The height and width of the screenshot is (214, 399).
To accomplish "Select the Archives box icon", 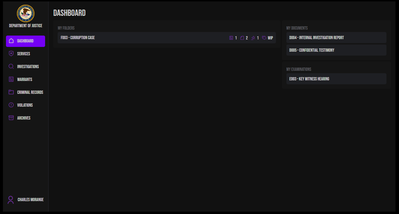I will point(11,118).
